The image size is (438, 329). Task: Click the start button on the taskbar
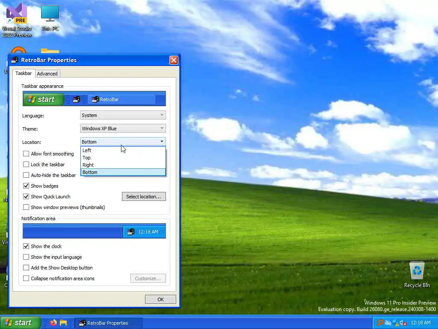[x=20, y=323]
